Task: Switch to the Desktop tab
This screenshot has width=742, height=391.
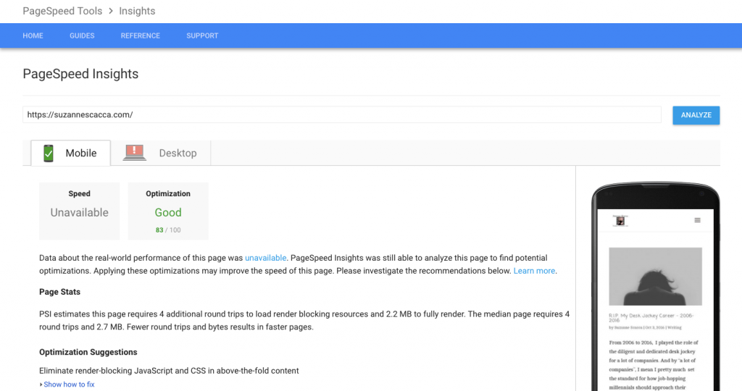Action: (x=160, y=153)
